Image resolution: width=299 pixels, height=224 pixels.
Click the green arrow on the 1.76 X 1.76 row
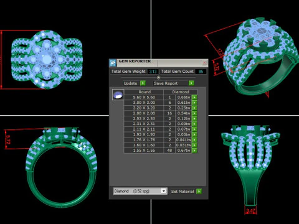(x=194, y=140)
